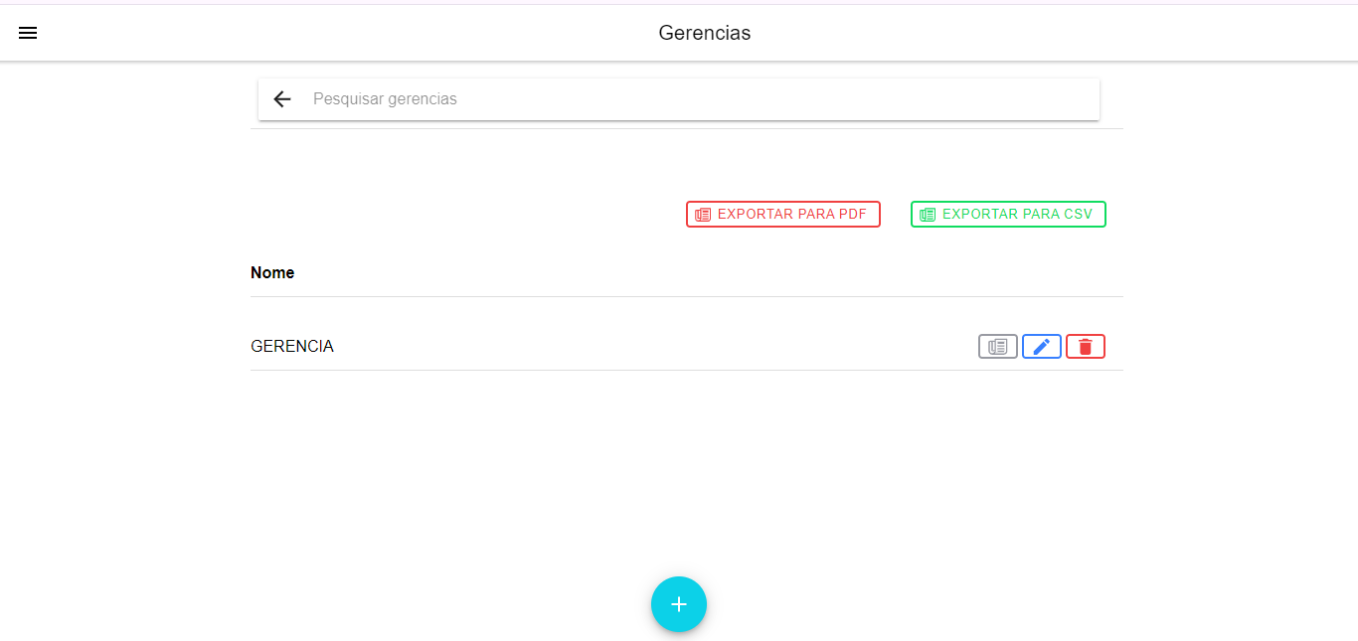Click the back arrow in search bar

(282, 99)
